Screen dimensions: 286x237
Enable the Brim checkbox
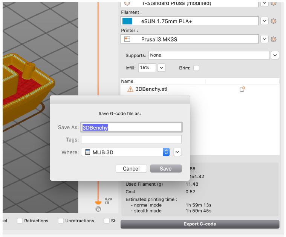click(x=196, y=68)
